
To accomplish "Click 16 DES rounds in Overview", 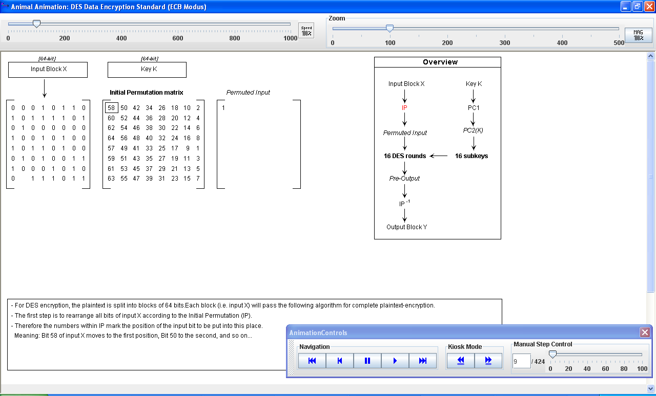I will point(405,156).
